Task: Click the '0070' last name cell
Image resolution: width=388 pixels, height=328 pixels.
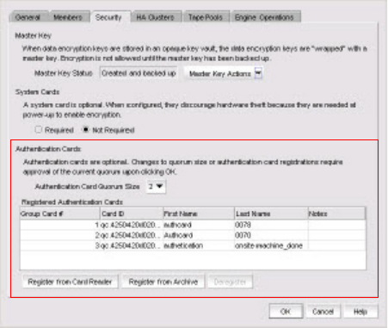Action: click(x=271, y=235)
